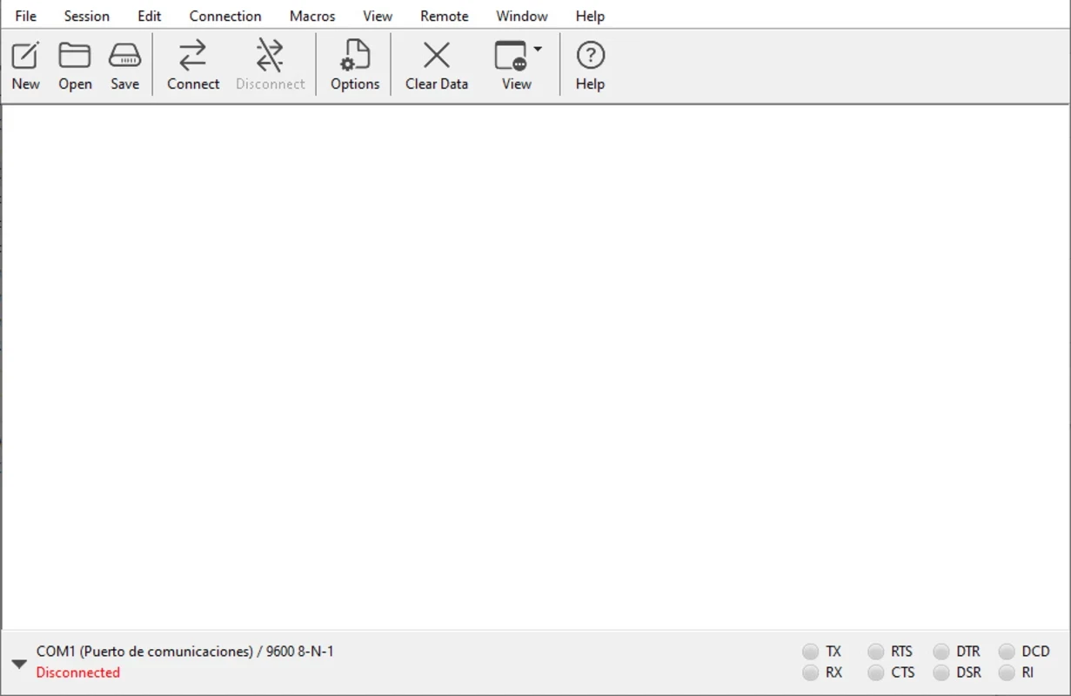This screenshot has height=696, width=1071.
Task: Open Help from the toolbar
Action: click(x=590, y=65)
